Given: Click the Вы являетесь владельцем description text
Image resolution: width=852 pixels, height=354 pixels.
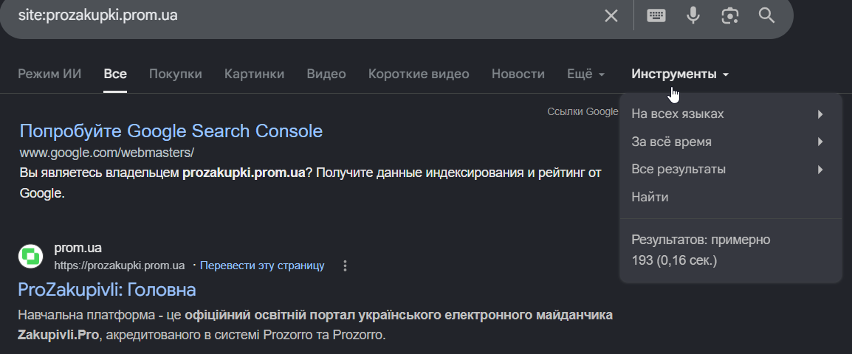Looking at the screenshot, I should pyautogui.click(x=311, y=183).
